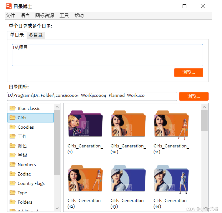Viewport: 222px width, 213px height.
Task: Select the 工作 category folder
Action: (31, 136)
